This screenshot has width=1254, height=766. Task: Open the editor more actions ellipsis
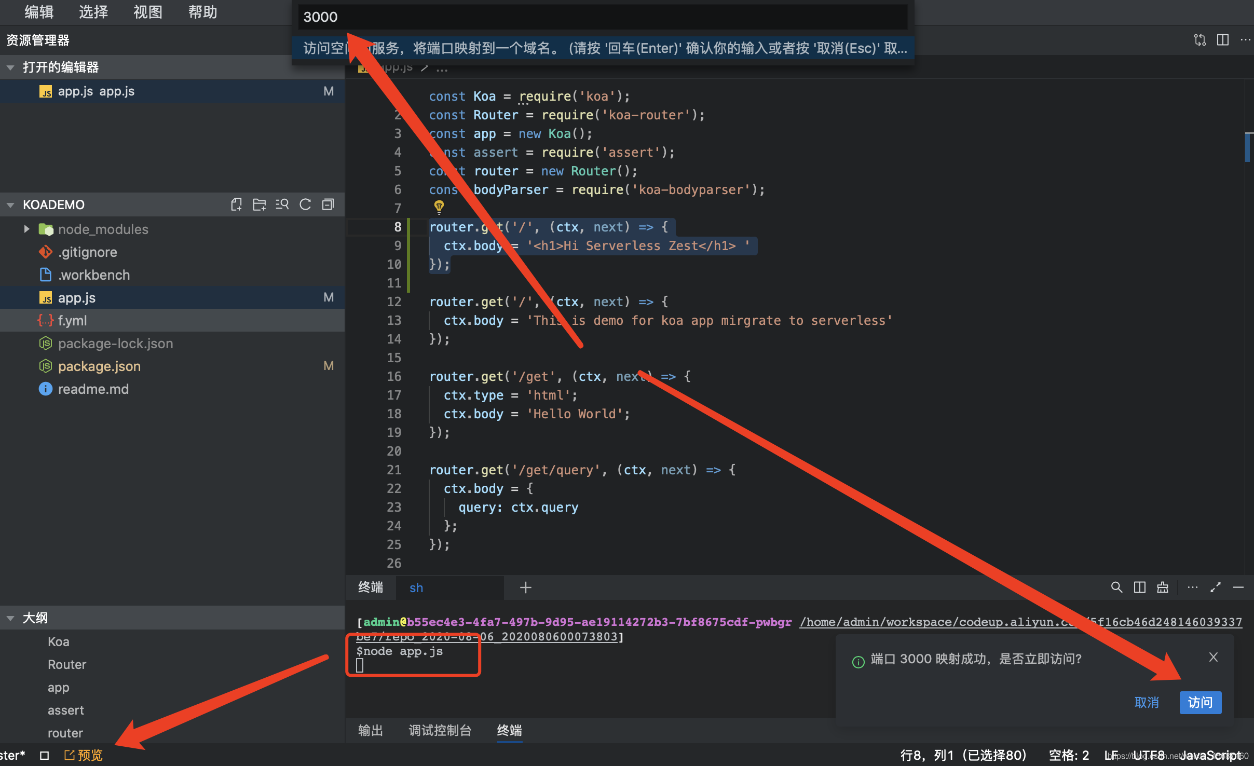pos(1245,40)
